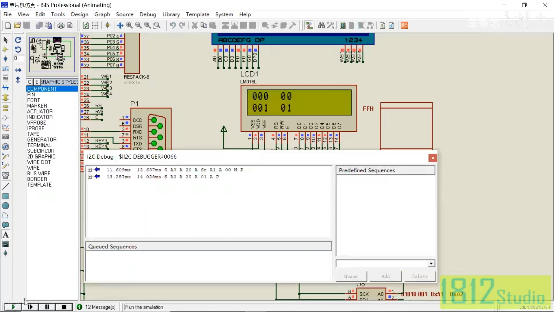Click the Play simulation button

[x=13, y=307]
